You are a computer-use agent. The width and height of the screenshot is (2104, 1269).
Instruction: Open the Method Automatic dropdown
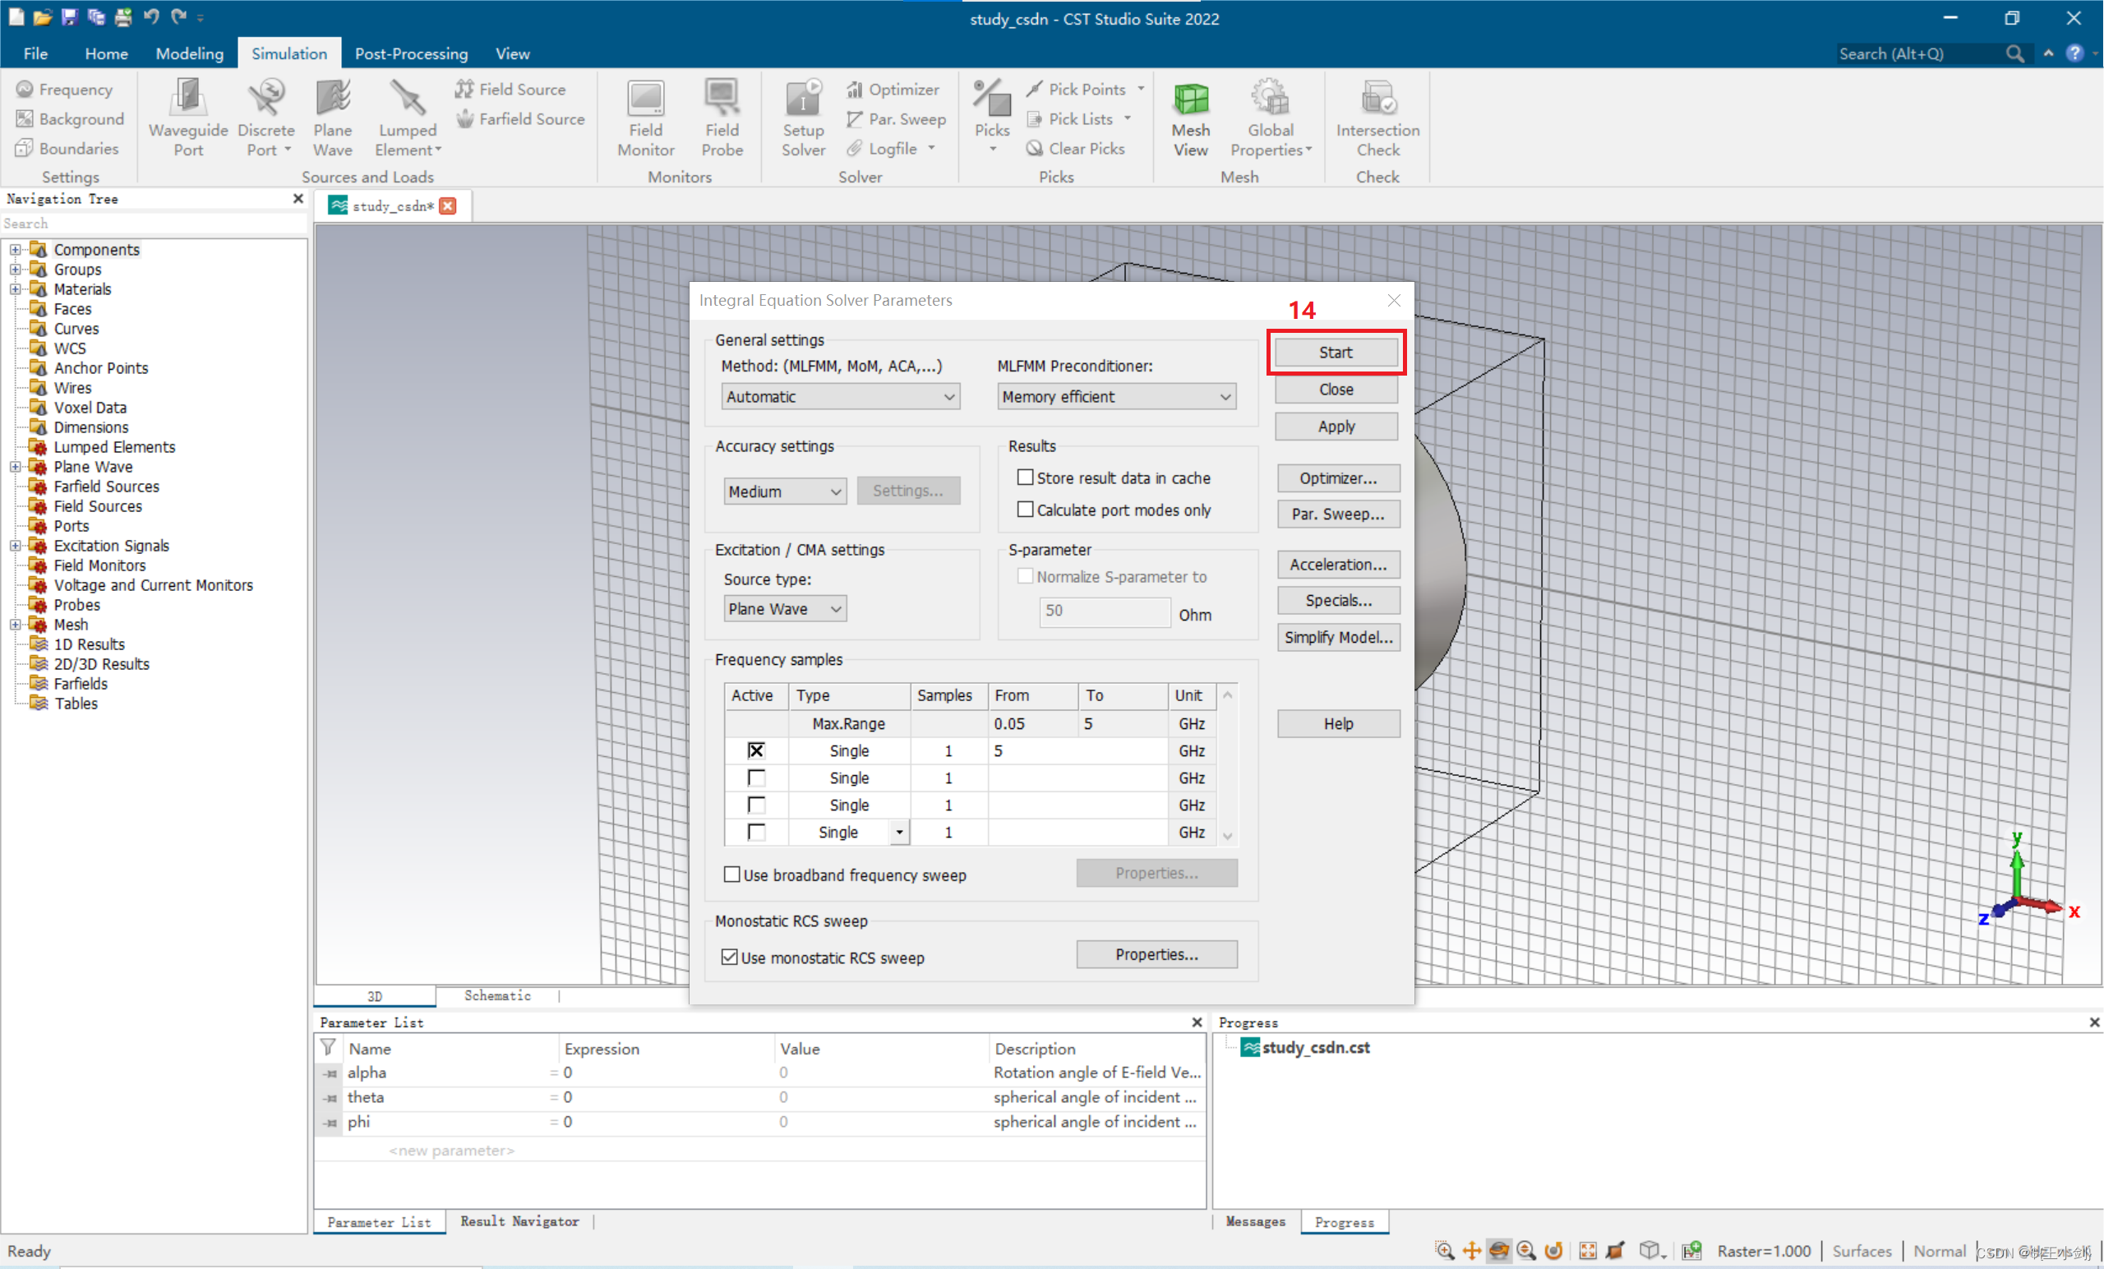pyautogui.click(x=840, y=396)
